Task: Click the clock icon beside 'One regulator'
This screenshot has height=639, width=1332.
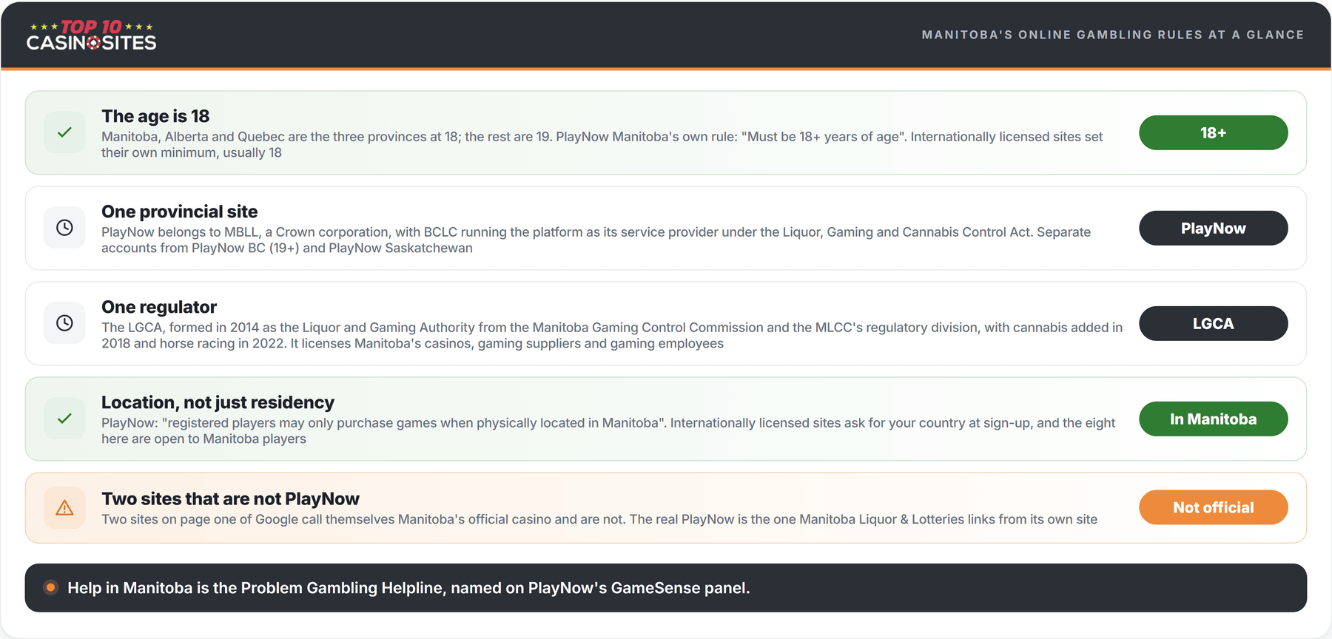Action: [x=64, y=323]
